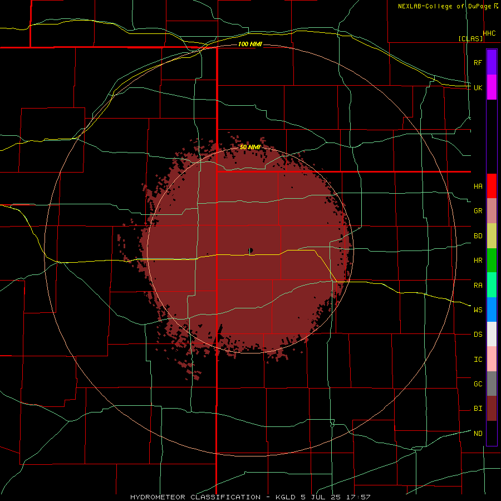Click the IC legend label

click(478, 360)
